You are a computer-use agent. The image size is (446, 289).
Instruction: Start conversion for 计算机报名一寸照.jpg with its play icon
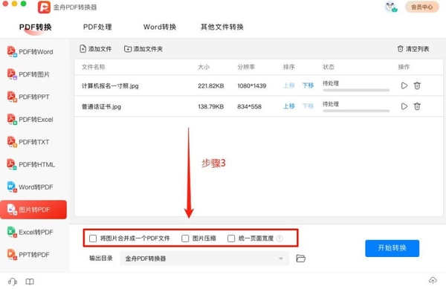click(404, 85)
